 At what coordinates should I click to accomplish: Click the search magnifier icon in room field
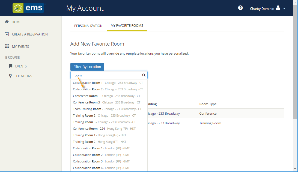click(144, 75)
